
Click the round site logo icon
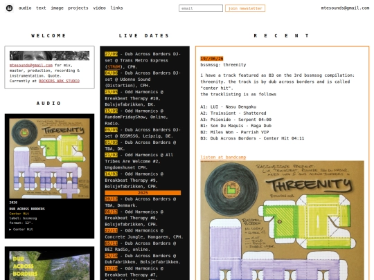click(x=9, y=8)
